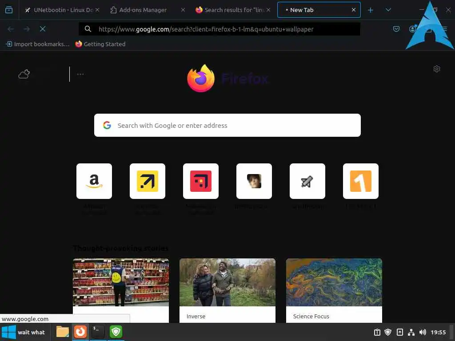Stop loading the page
This screenshot has width=455, height=341.
click(42, 29)
